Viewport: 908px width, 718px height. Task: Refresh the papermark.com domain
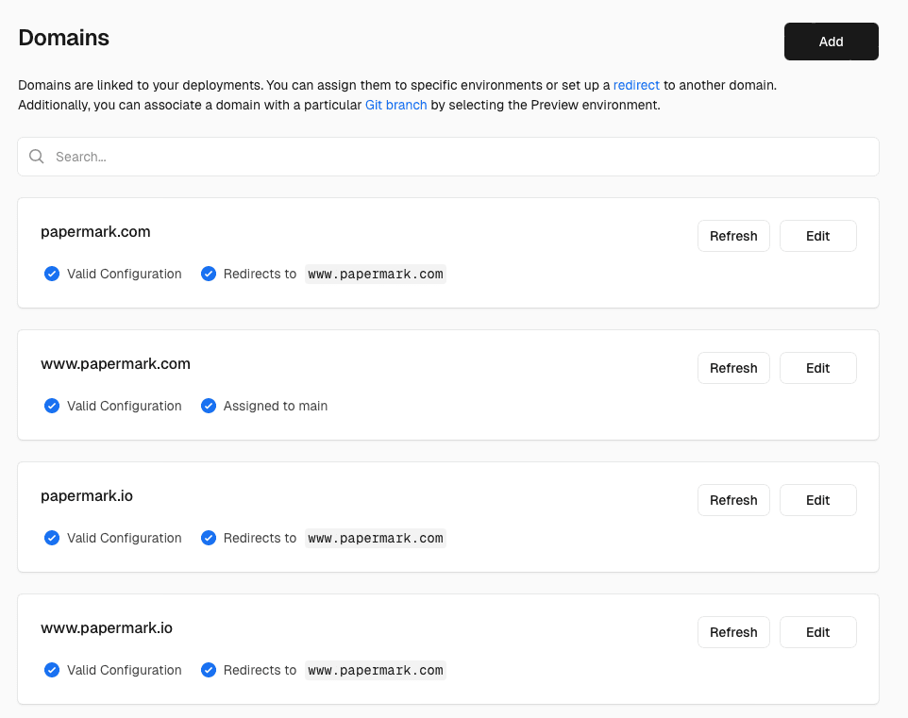coord(733,236)
